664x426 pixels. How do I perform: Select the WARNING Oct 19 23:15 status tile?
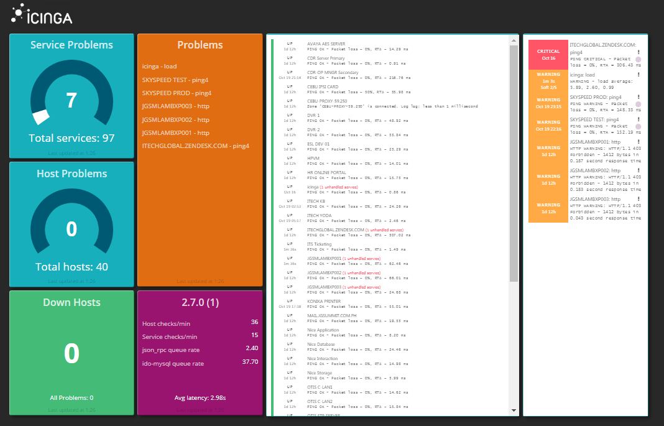pos(548,102)
